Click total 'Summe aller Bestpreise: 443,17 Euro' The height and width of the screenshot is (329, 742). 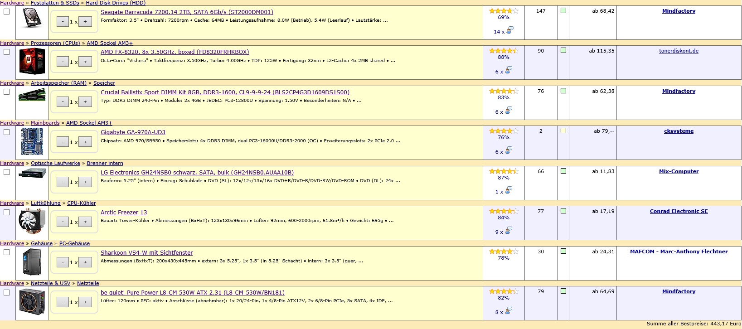click(694, 324)
